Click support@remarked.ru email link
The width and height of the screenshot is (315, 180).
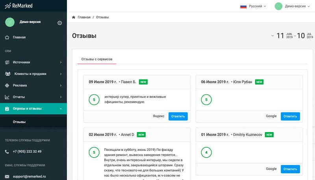pos(29,176)
